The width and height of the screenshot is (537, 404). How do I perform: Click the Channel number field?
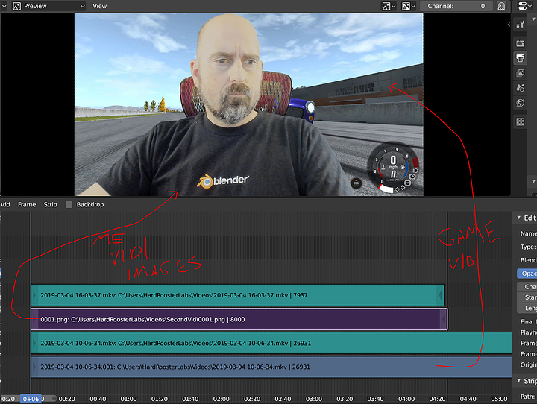click(455, 6)
